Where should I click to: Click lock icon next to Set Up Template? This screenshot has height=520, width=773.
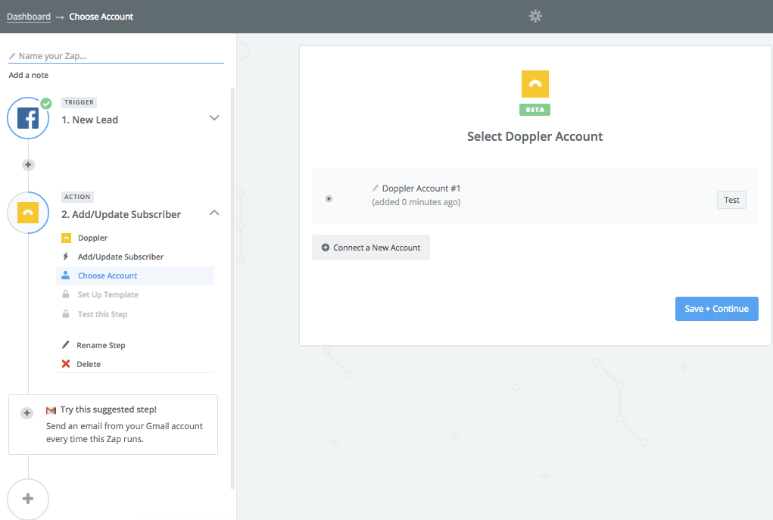tap(66, 294)
